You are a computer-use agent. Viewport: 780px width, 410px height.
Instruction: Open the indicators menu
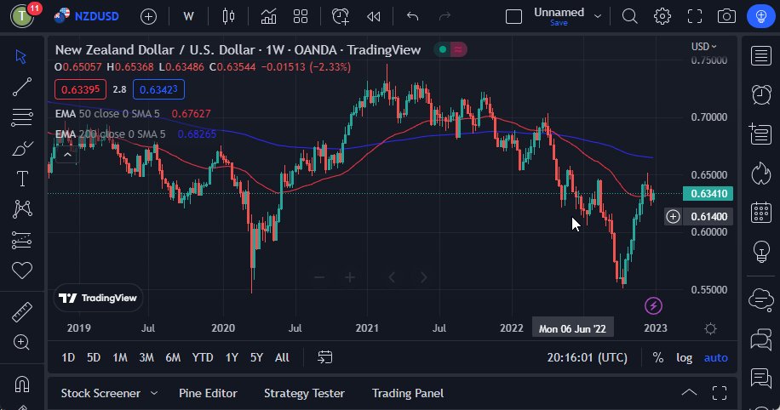(x=268, y=16)
